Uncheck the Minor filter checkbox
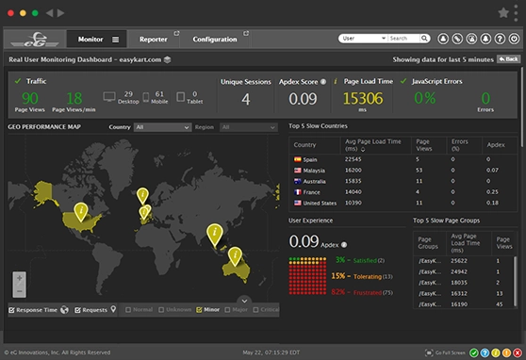This screenshot has width=526, height=360. coord(199,310)
